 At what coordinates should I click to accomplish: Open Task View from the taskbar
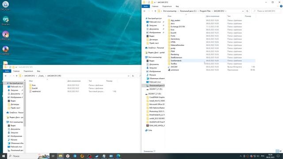pyautogui.click(x=53, y=156)
